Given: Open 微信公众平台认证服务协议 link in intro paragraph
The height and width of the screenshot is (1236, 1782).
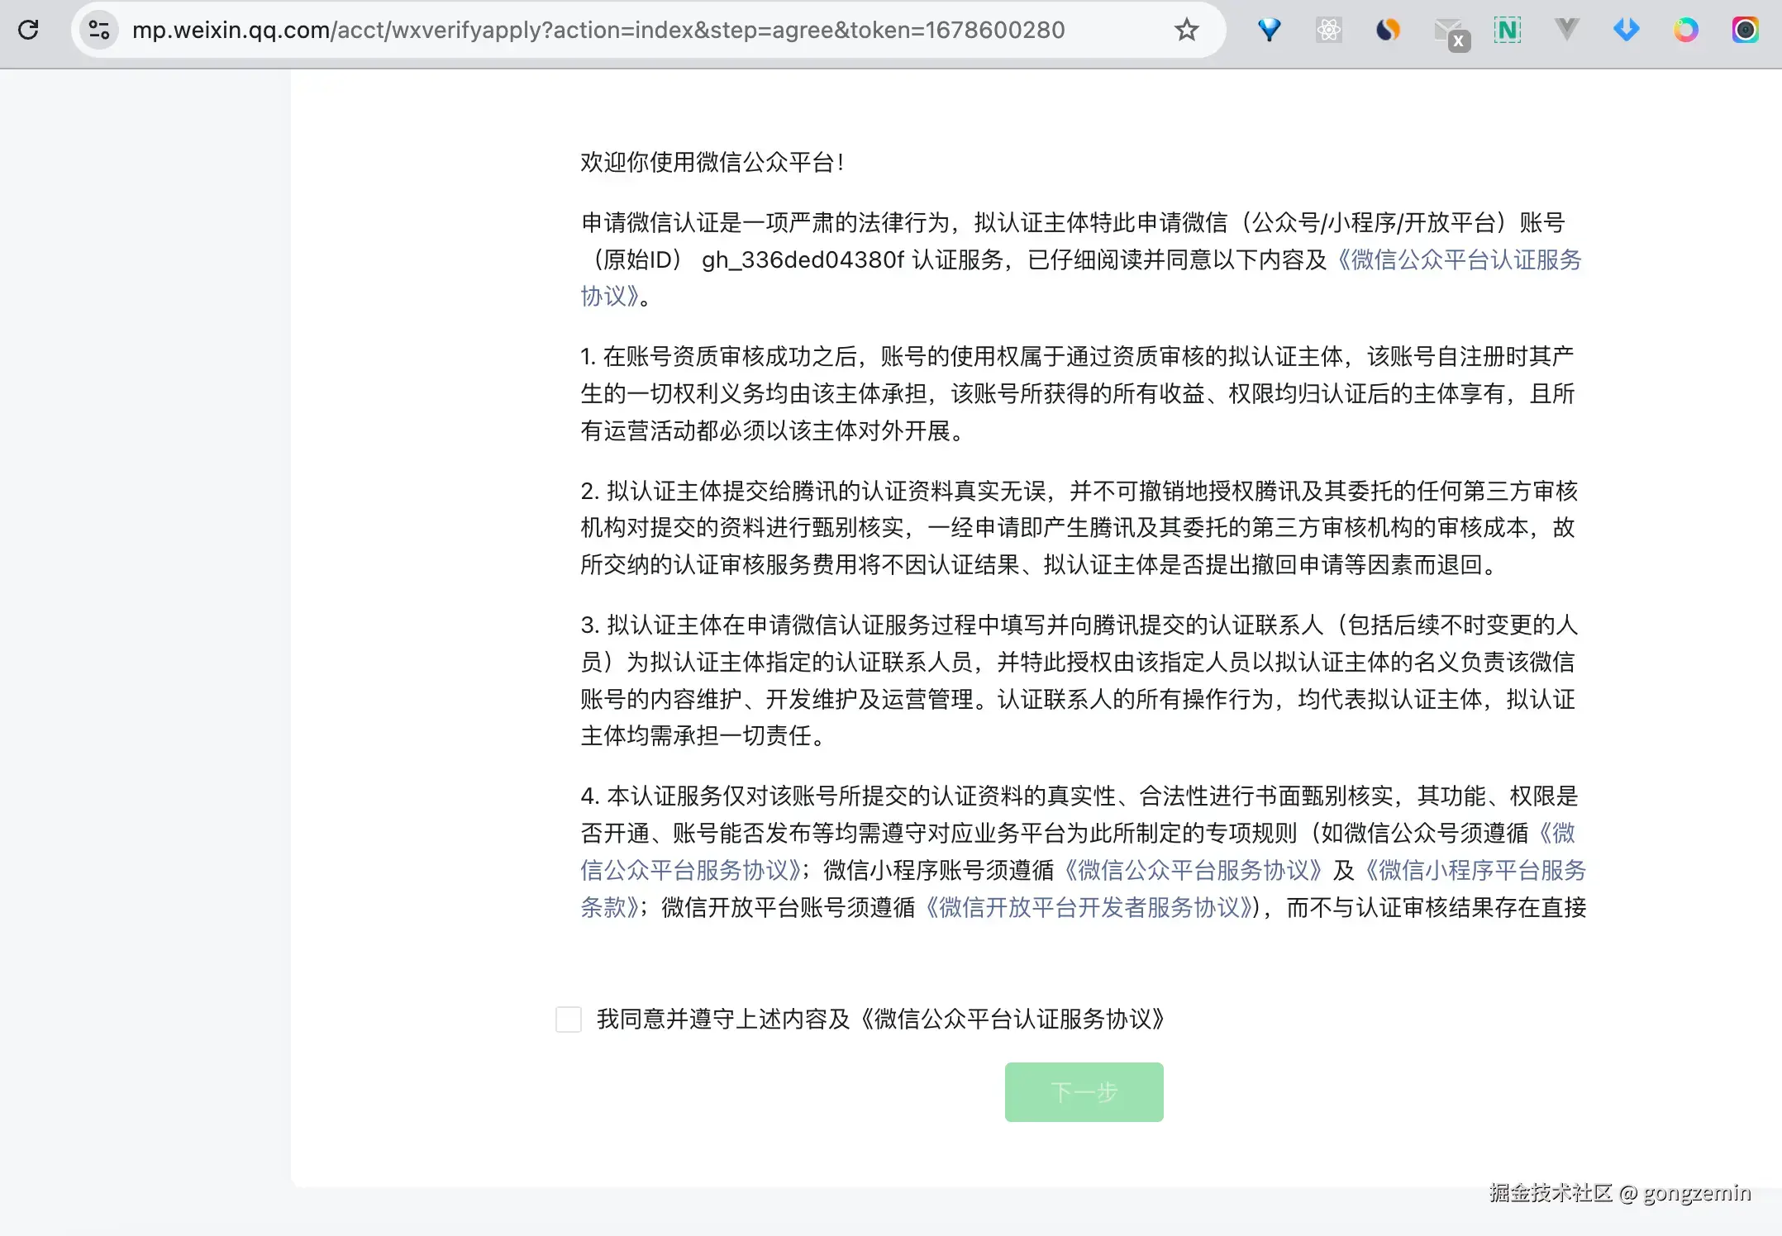Looking at the screenshot, I should coord(1458,259).
